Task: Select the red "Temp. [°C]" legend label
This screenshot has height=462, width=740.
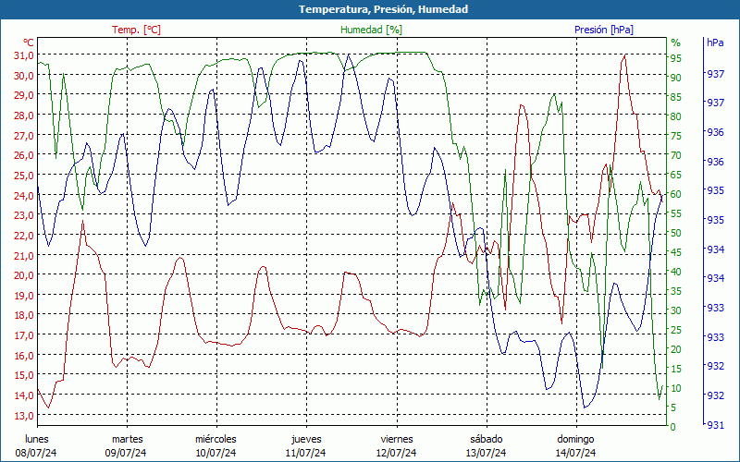Action: pos(136,30)
